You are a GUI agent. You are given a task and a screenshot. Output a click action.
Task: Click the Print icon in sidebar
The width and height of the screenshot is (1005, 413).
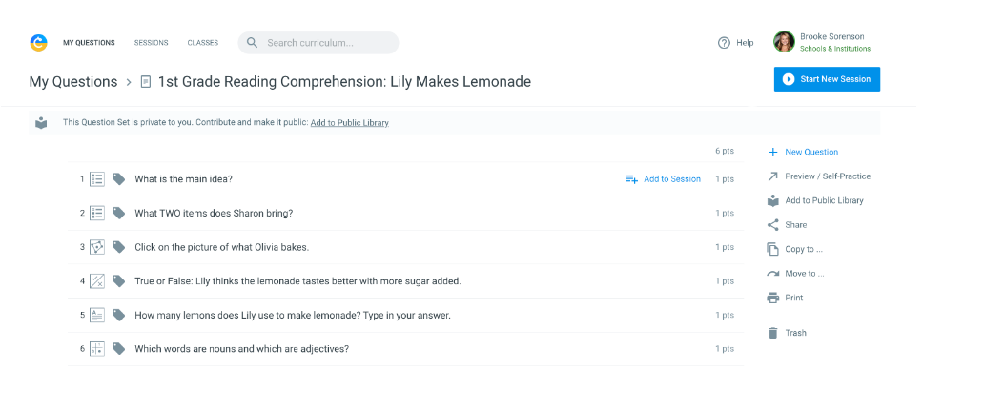pyautogui.click(x=773, y=298)
